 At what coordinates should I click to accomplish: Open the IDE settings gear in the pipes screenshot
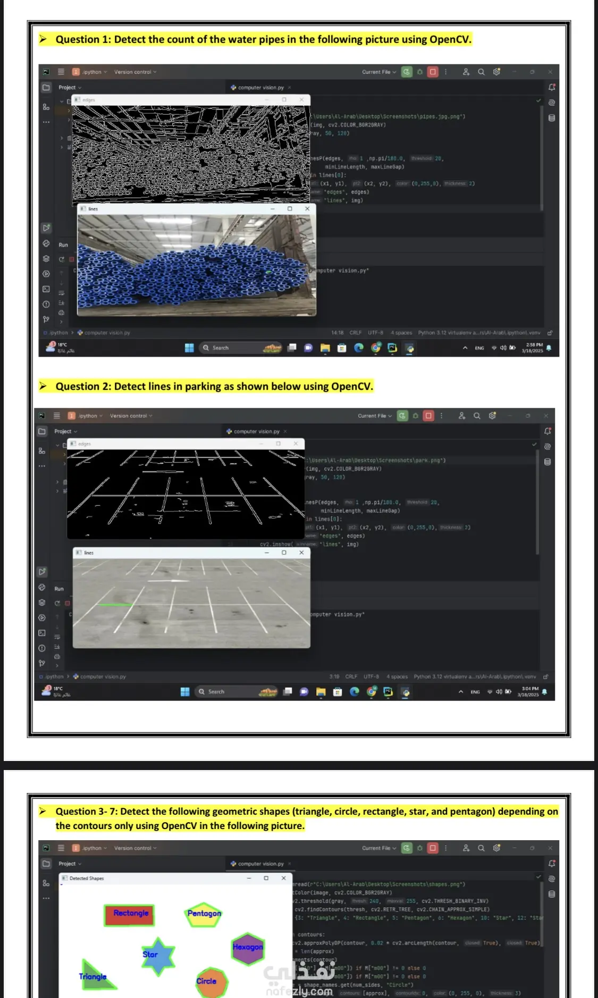(496, 72)
